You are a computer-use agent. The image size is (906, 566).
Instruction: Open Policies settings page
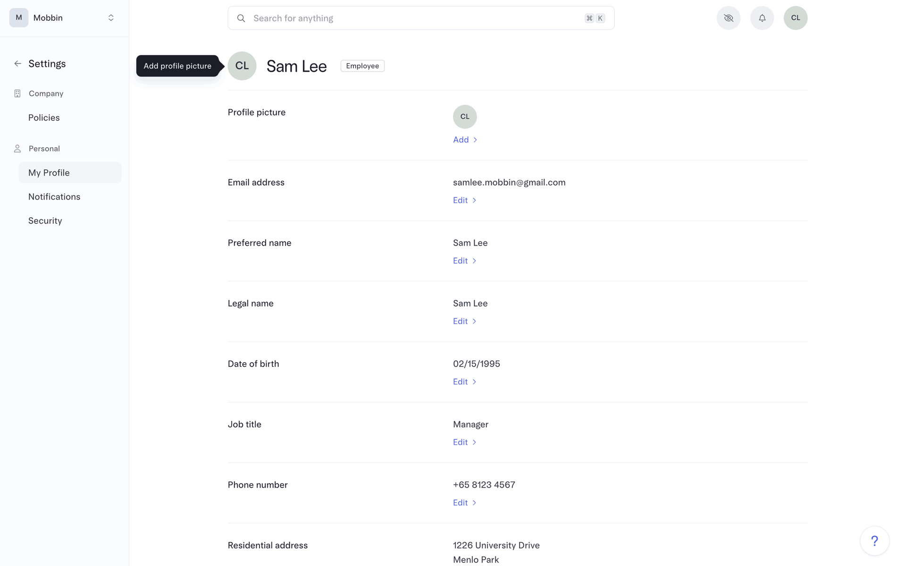44,118
